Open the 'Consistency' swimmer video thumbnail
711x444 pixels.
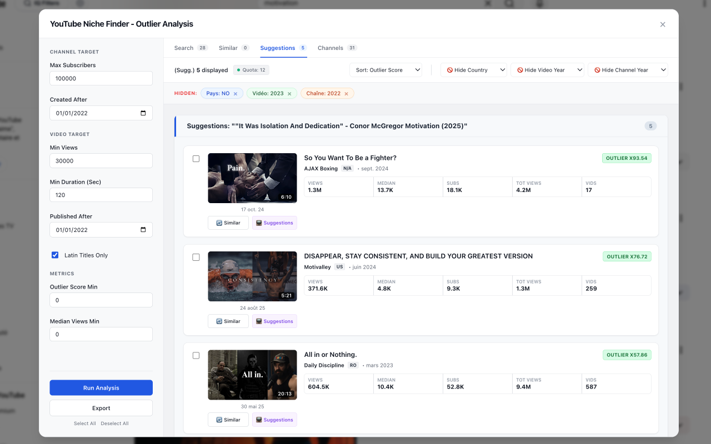[252, 276]
